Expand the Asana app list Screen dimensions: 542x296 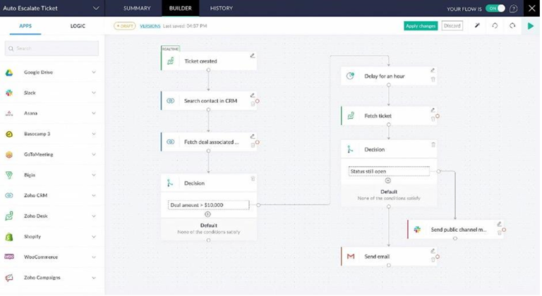click(x=94, y=113)
